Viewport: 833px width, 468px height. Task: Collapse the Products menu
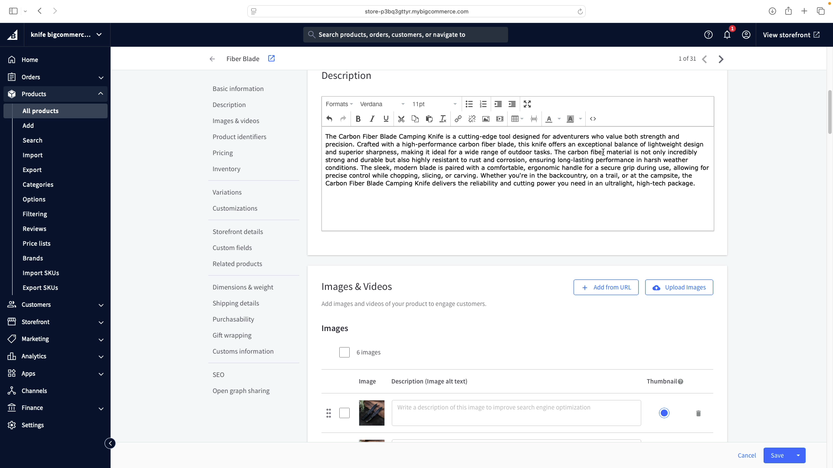click(x=56, y=94)
